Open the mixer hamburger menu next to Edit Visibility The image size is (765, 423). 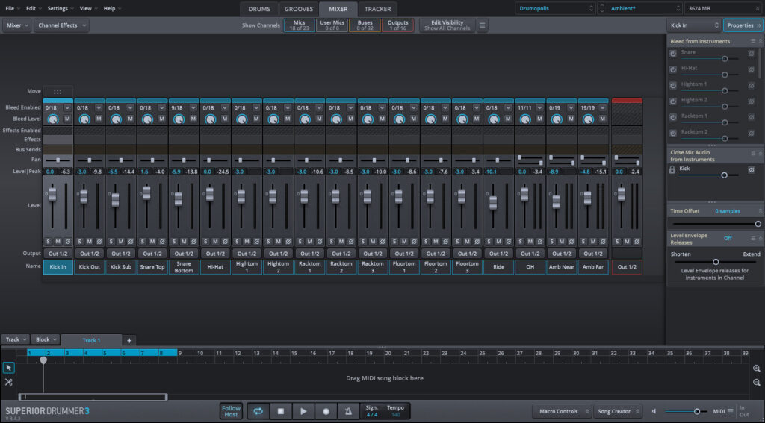point(483,25)
